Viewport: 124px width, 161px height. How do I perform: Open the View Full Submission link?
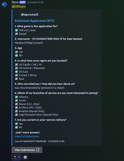[27, 137]
